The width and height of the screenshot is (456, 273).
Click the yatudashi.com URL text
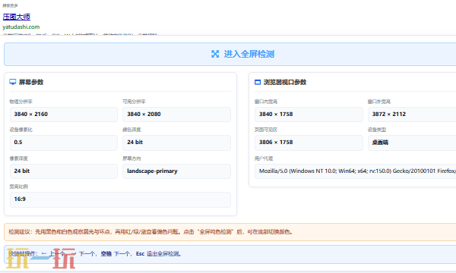pos(21,27)
